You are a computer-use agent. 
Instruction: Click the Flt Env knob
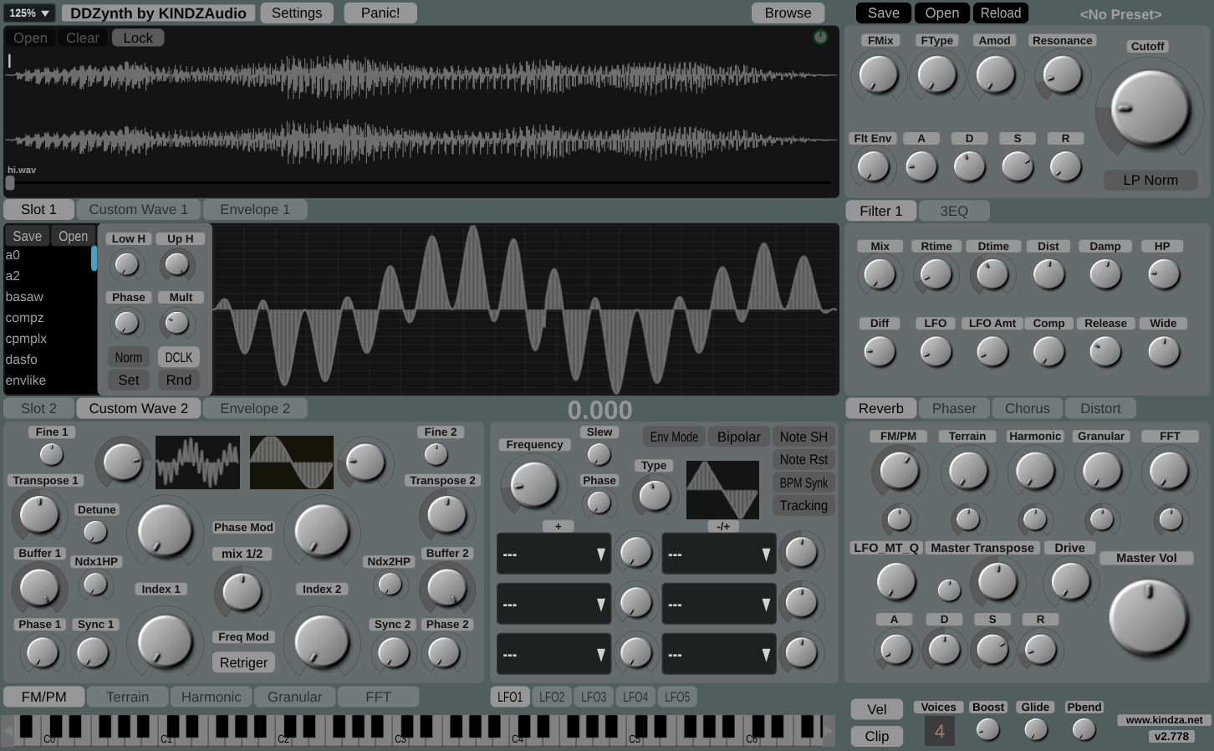[x=873, y=166]
